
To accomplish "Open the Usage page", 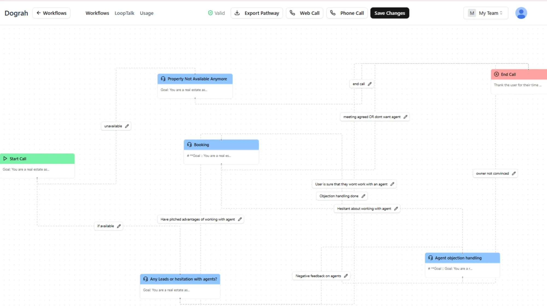I will point(147,13).
